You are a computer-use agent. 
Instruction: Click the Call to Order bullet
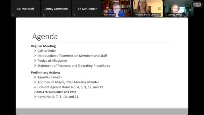point(47,51)
